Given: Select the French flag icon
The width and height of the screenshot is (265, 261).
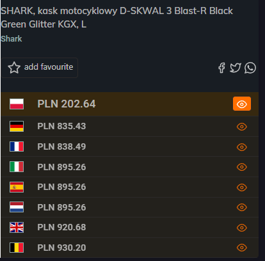Looking at the screenshot, I should coord(17,146).
